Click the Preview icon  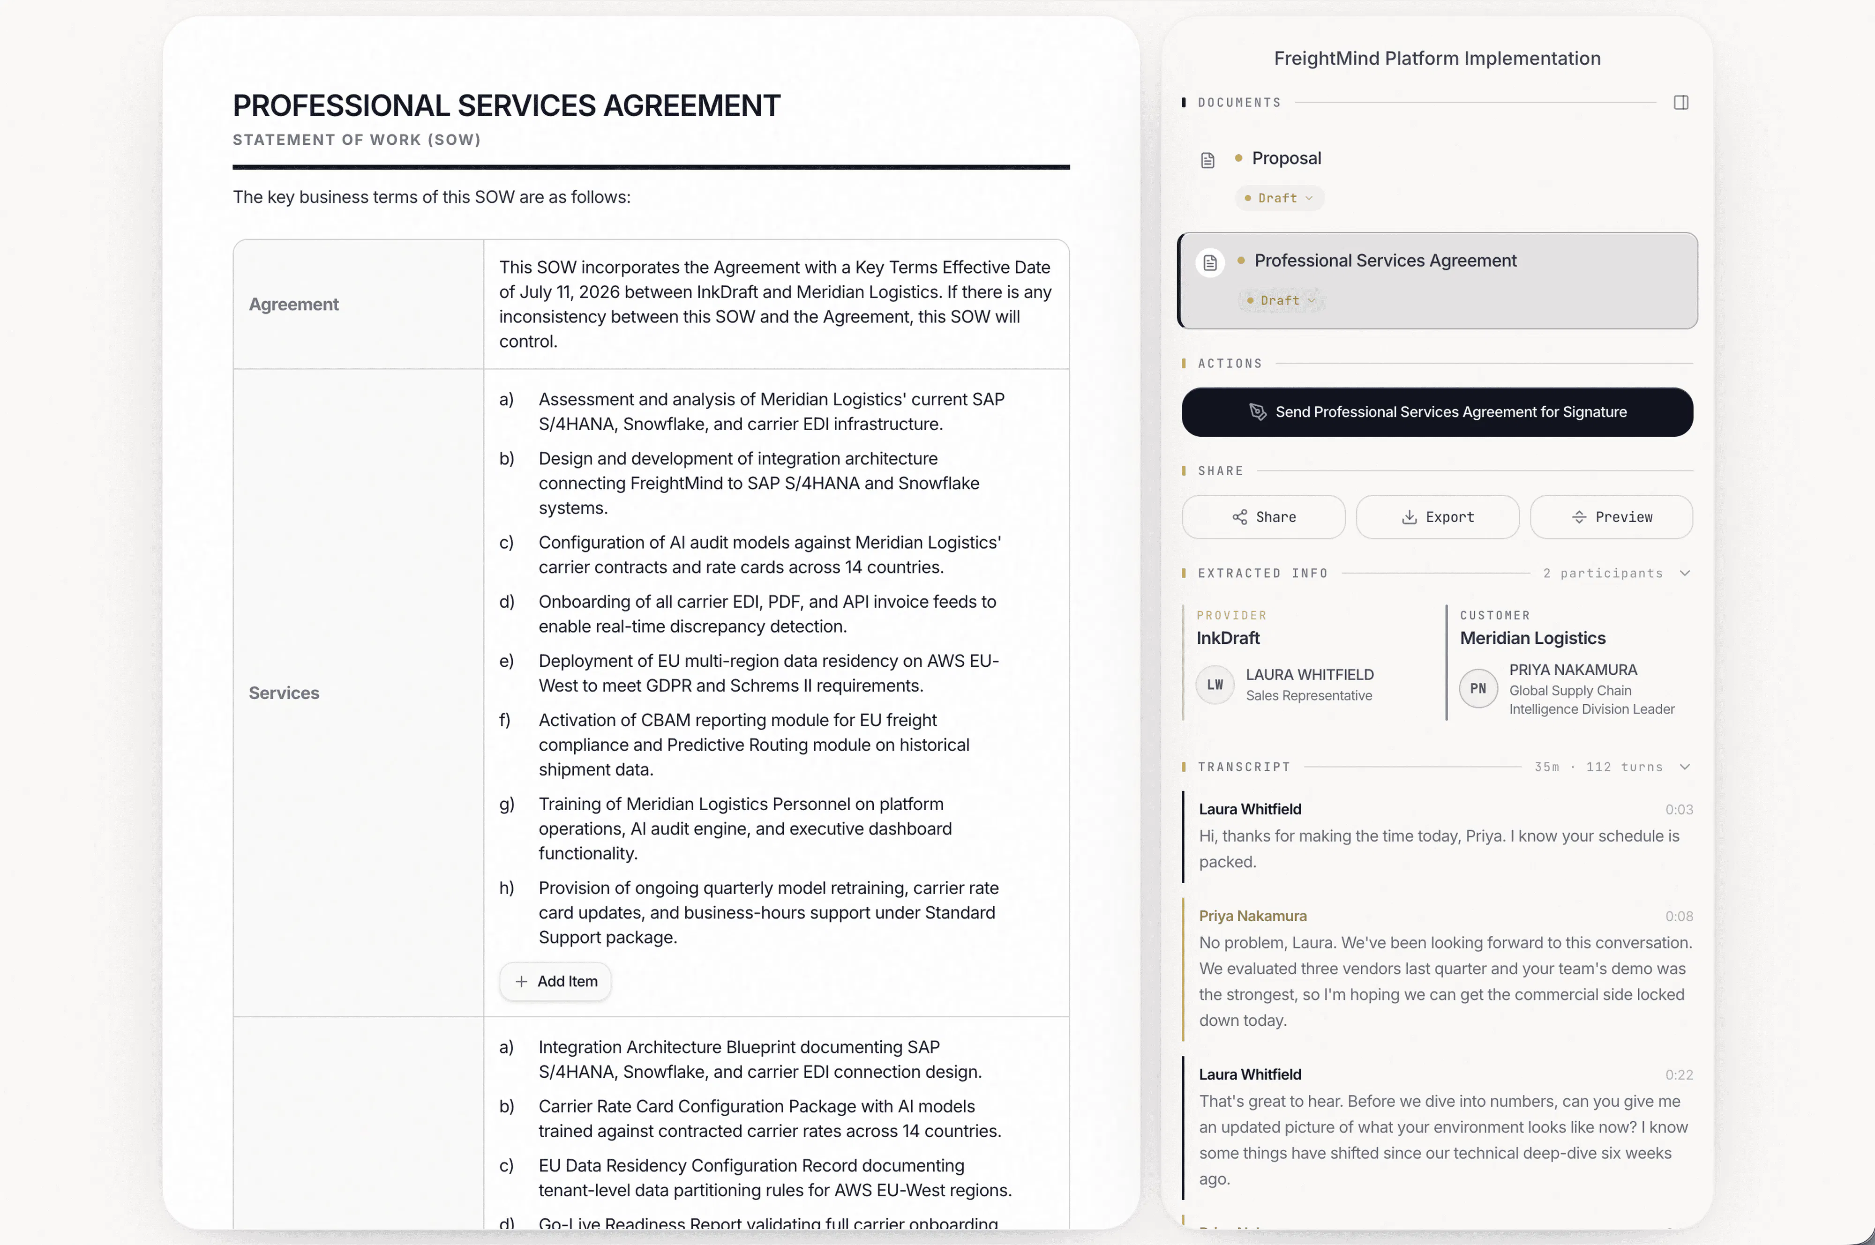point(1579,517)
